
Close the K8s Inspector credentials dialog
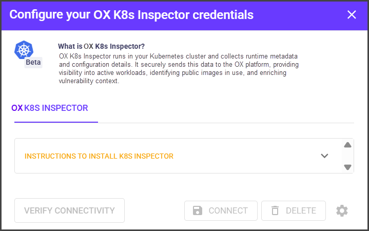pyautogui.click(x=352, y=15)
